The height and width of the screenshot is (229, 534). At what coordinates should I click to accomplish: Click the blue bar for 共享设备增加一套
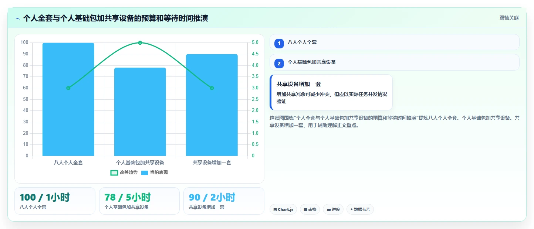tap(212, 105)
